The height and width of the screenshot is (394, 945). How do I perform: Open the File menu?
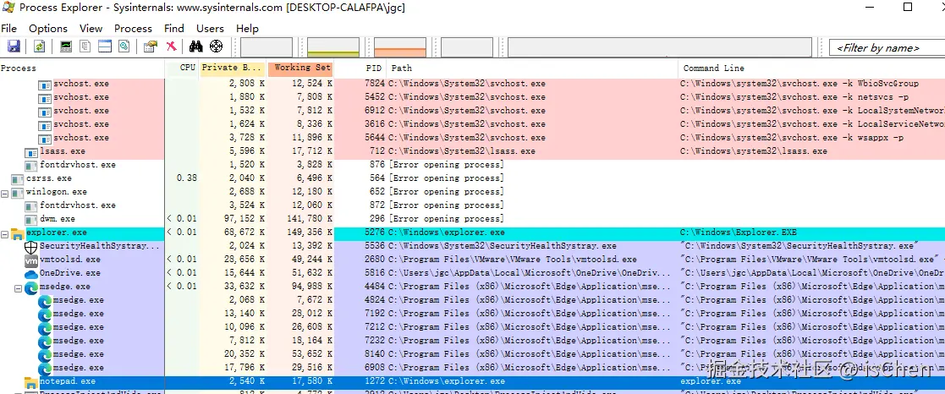[9, 28]
